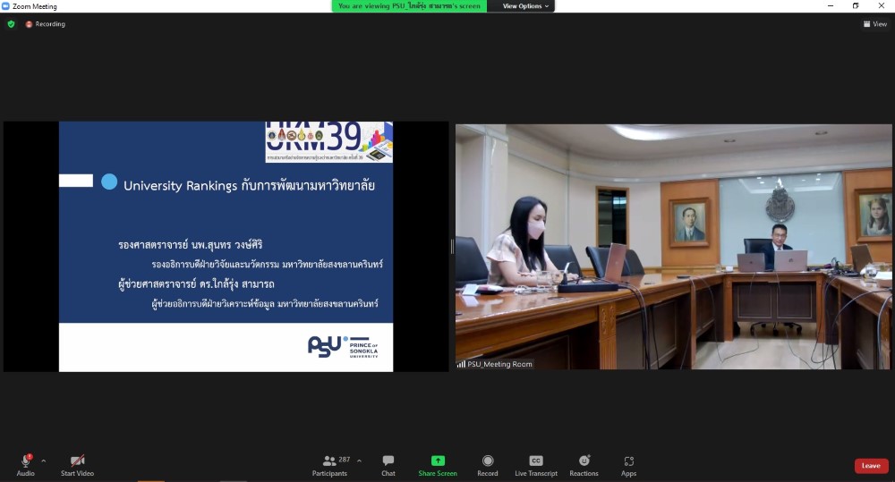The image size is (895, 482).
Task: Open the Reactions menu
Action: pyautogui.click(x=584, y=465)
